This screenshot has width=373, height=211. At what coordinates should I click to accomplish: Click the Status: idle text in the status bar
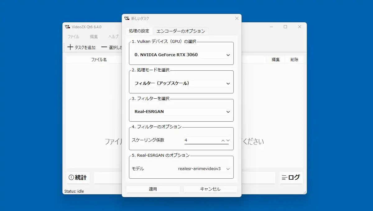point(74,191)
